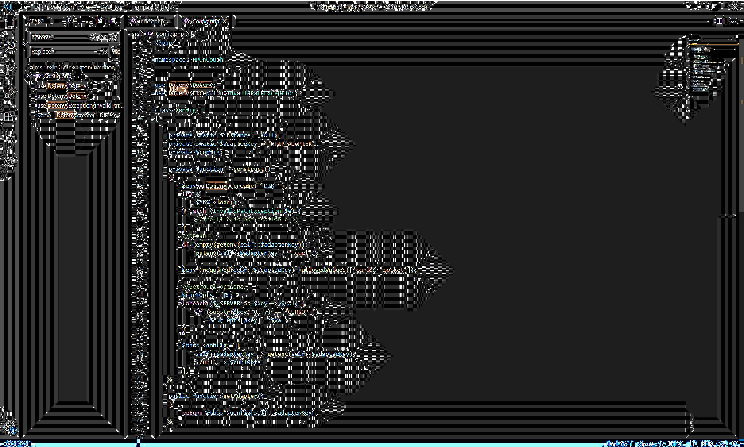Toggle the replace field chevron

point(25,44)
